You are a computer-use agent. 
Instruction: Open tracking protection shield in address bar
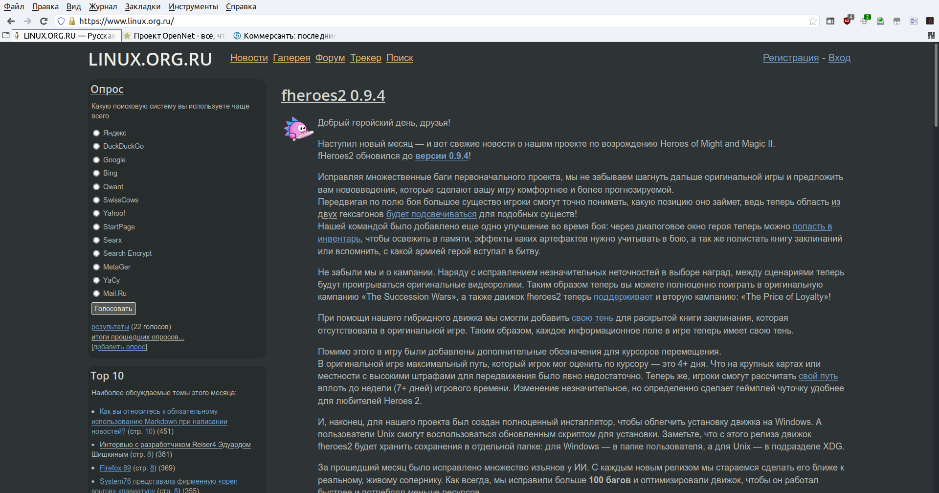point(61,21)
